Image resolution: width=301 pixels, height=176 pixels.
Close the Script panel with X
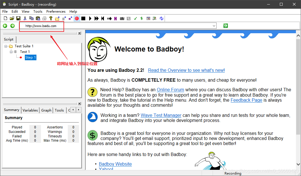[x=79, y=33]
